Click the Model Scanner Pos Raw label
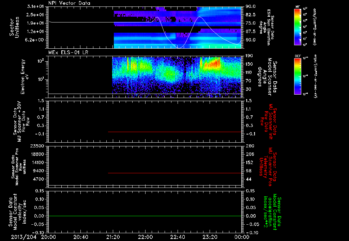349x241 pixels. click(x=18, y=167)
